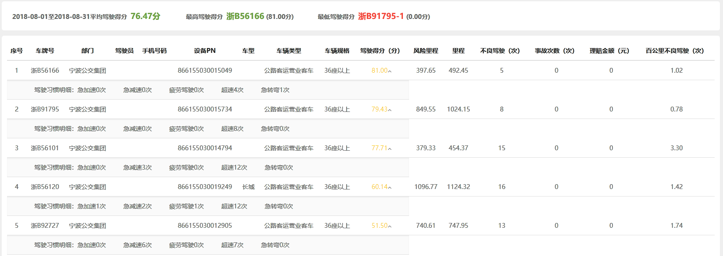Image resolution: width=723 pixels, height=256 pixels.
Task: Click the 长城 vehicle model cell
Action: tap(248, 187)
